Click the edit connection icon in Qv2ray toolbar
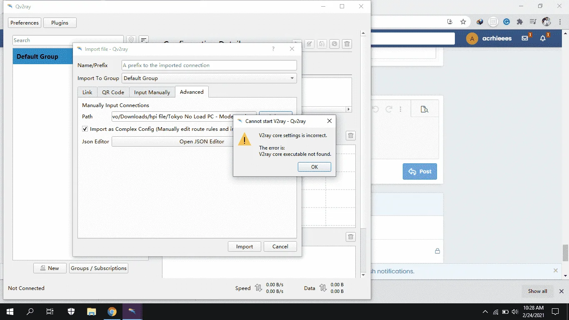The image size is (569, 320). point(309,44)
